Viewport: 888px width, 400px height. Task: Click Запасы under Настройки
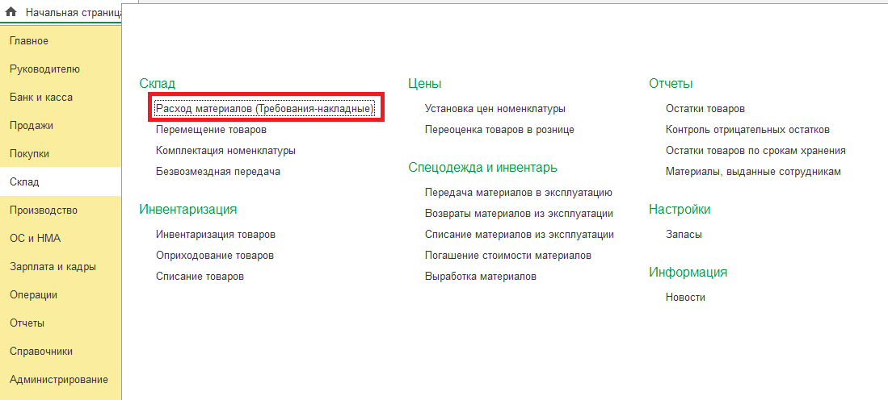click(684, 235)
